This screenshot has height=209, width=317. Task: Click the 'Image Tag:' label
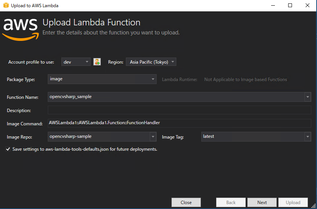pos(173,137)
